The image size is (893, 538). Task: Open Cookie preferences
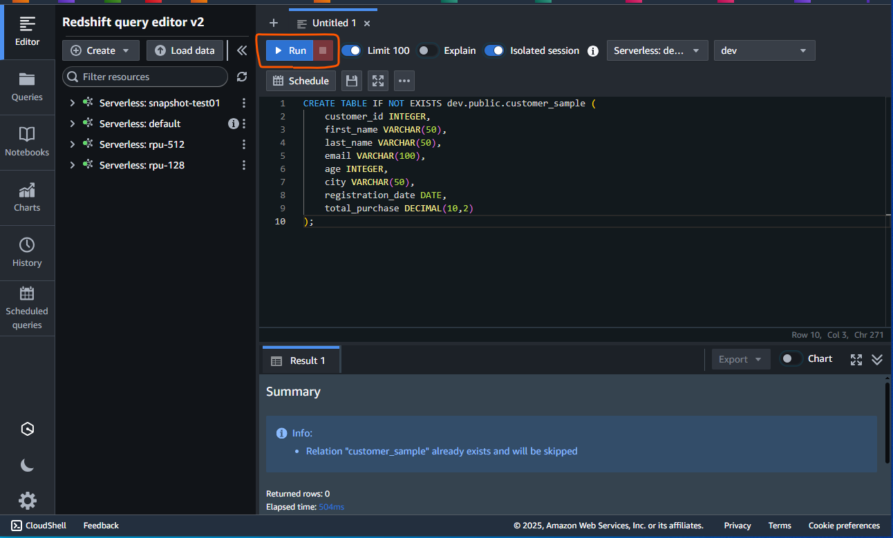coord(844,526)
